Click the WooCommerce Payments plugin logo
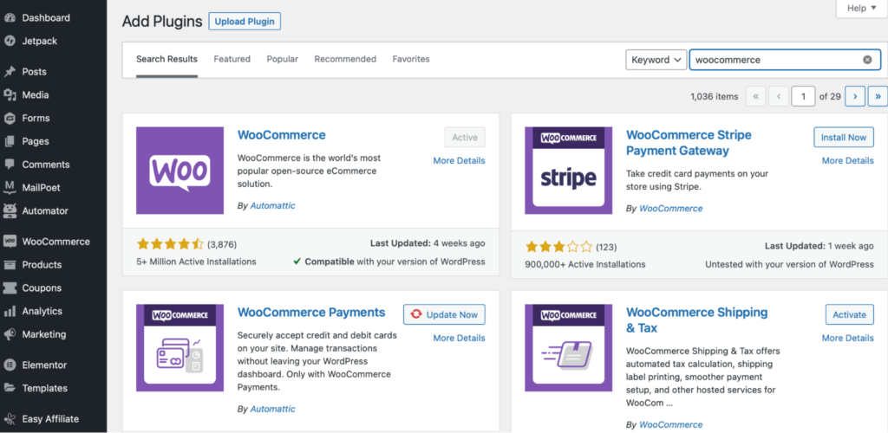 point(180,348)
